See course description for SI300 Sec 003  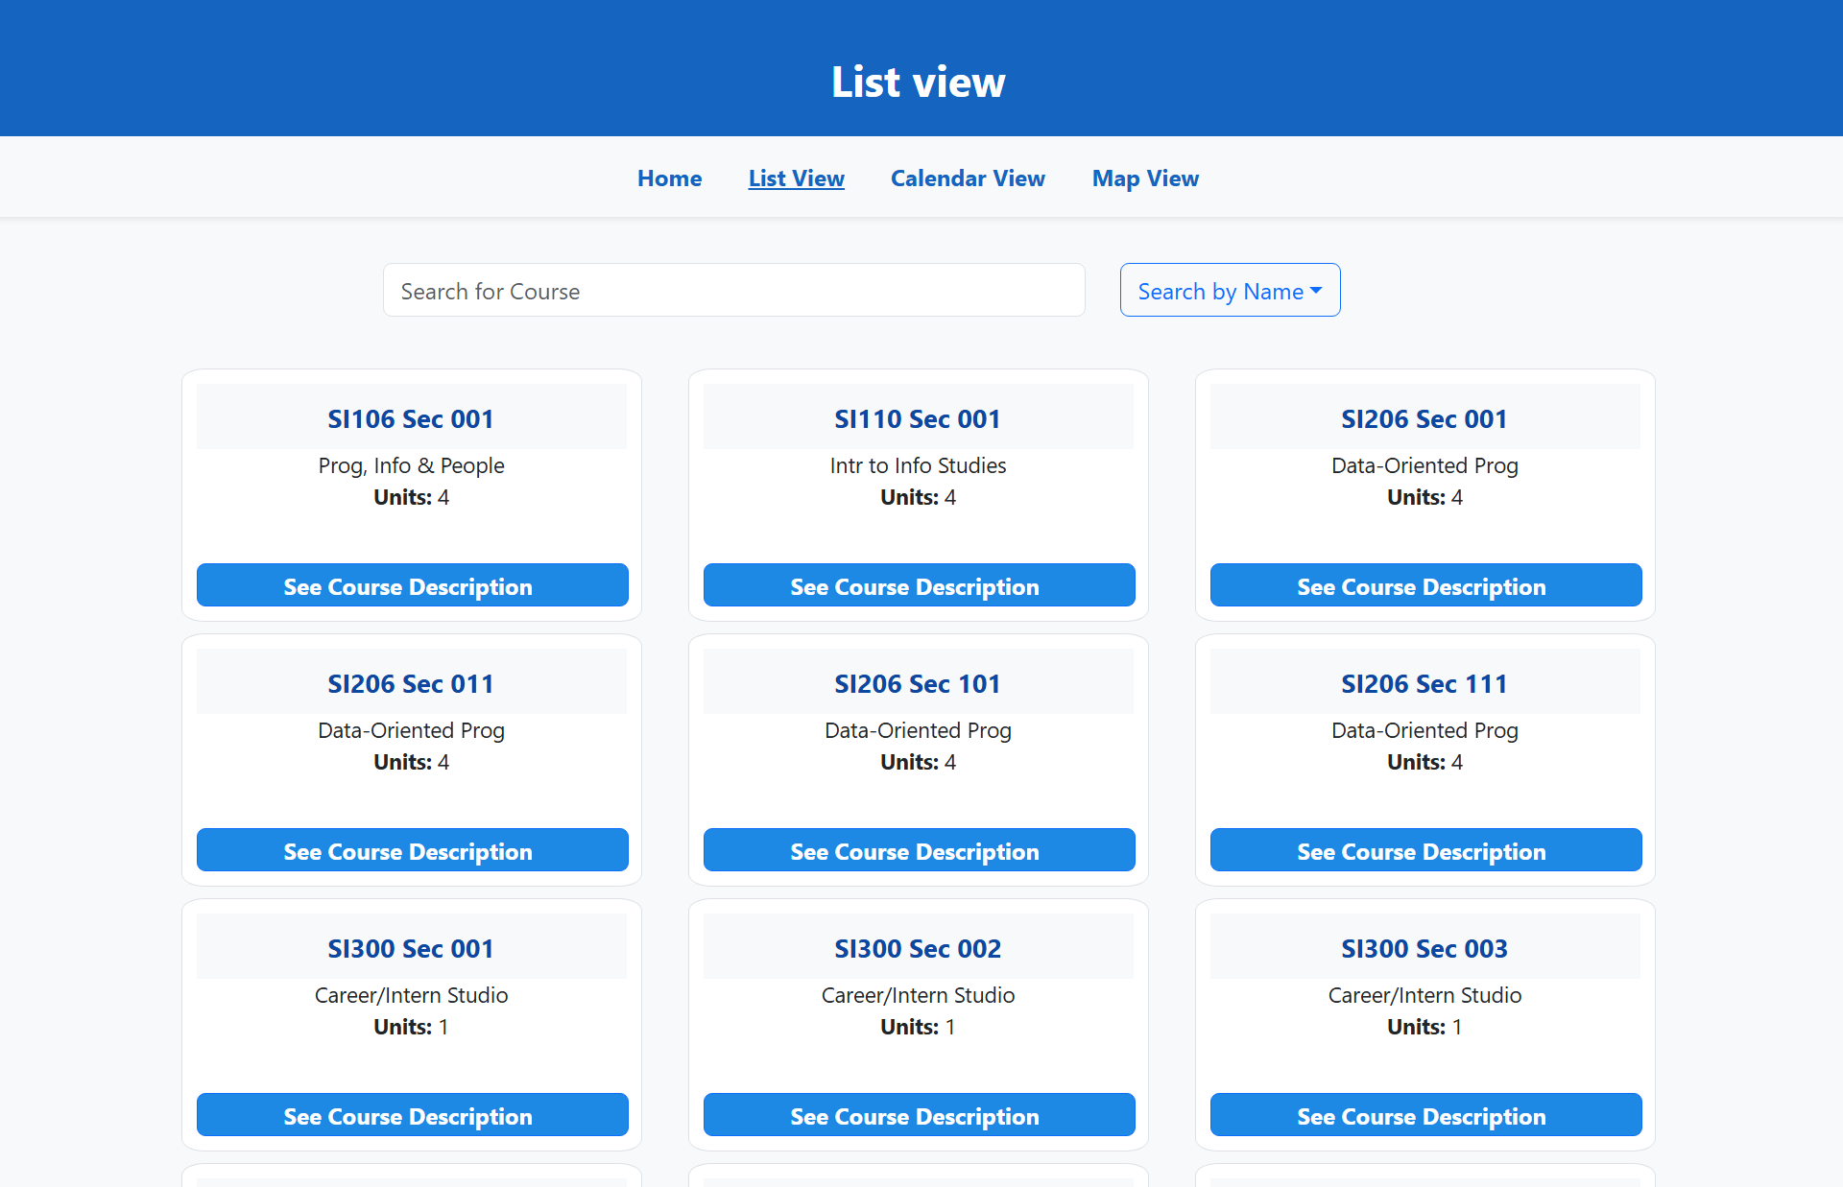[1425, 1115]
